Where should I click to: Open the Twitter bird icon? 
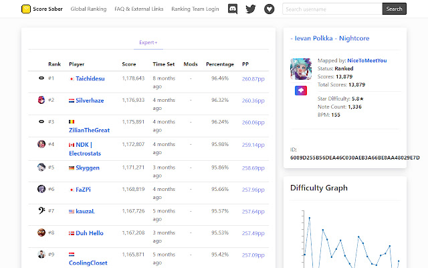point(251,9)
